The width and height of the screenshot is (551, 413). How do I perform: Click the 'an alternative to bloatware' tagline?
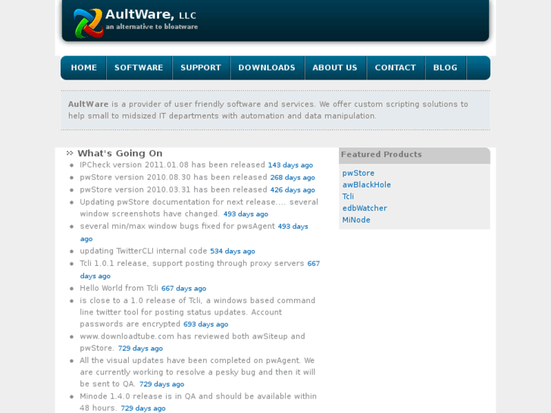(x=152, y=27)
